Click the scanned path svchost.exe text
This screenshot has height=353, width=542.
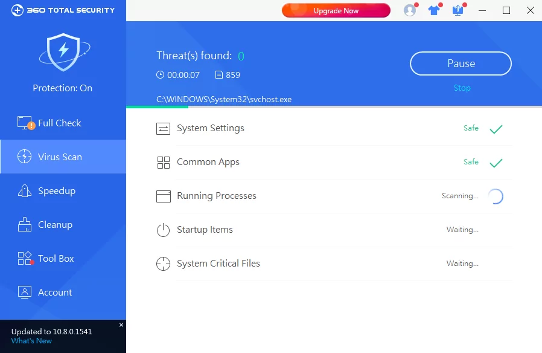(x=224, y=99)
